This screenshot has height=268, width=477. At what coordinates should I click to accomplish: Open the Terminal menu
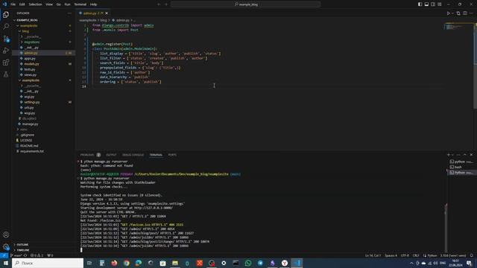[x=80, y=4]
